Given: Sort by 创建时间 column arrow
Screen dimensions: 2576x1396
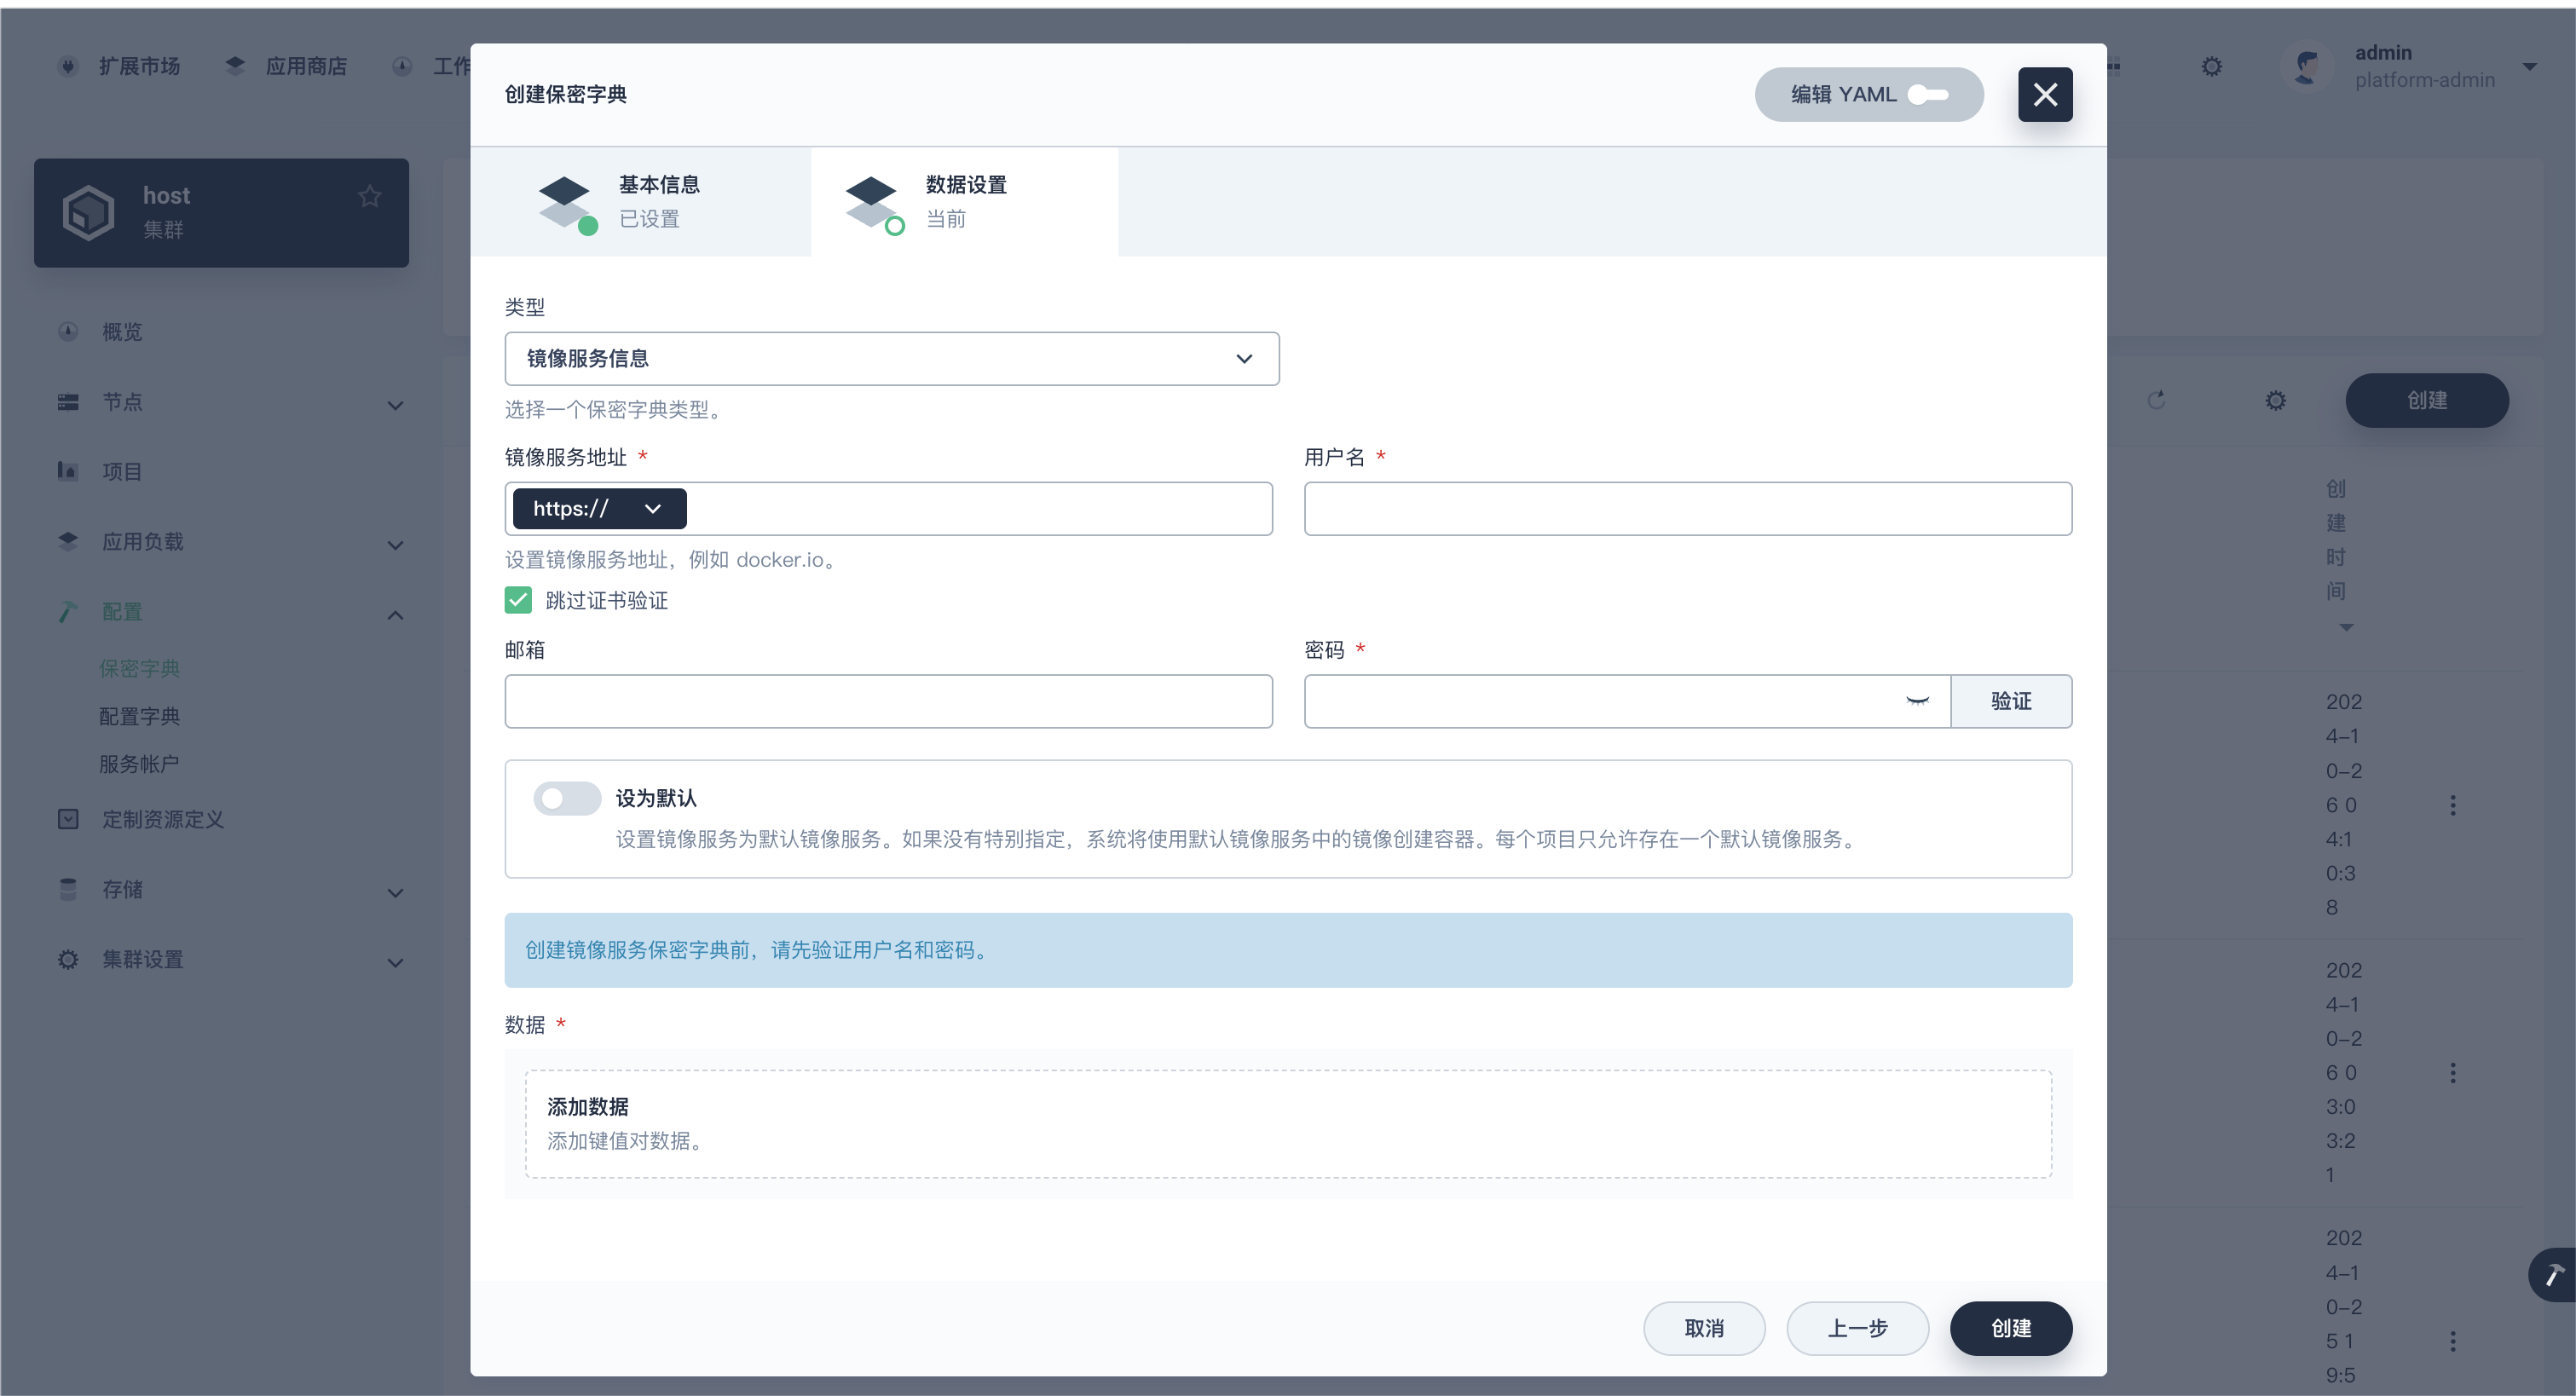Looking at the screenshot, I should tap(2346, 627).
